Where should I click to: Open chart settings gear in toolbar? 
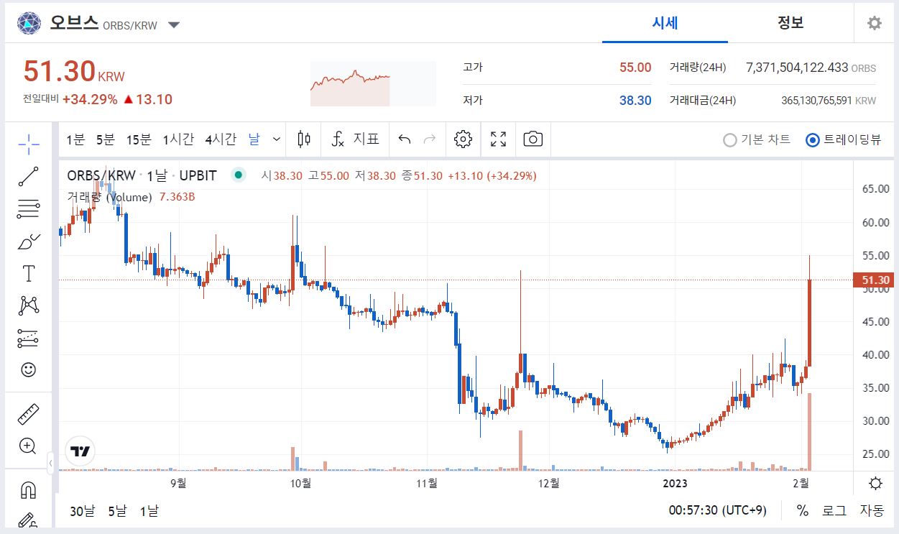tap(463, 139)
